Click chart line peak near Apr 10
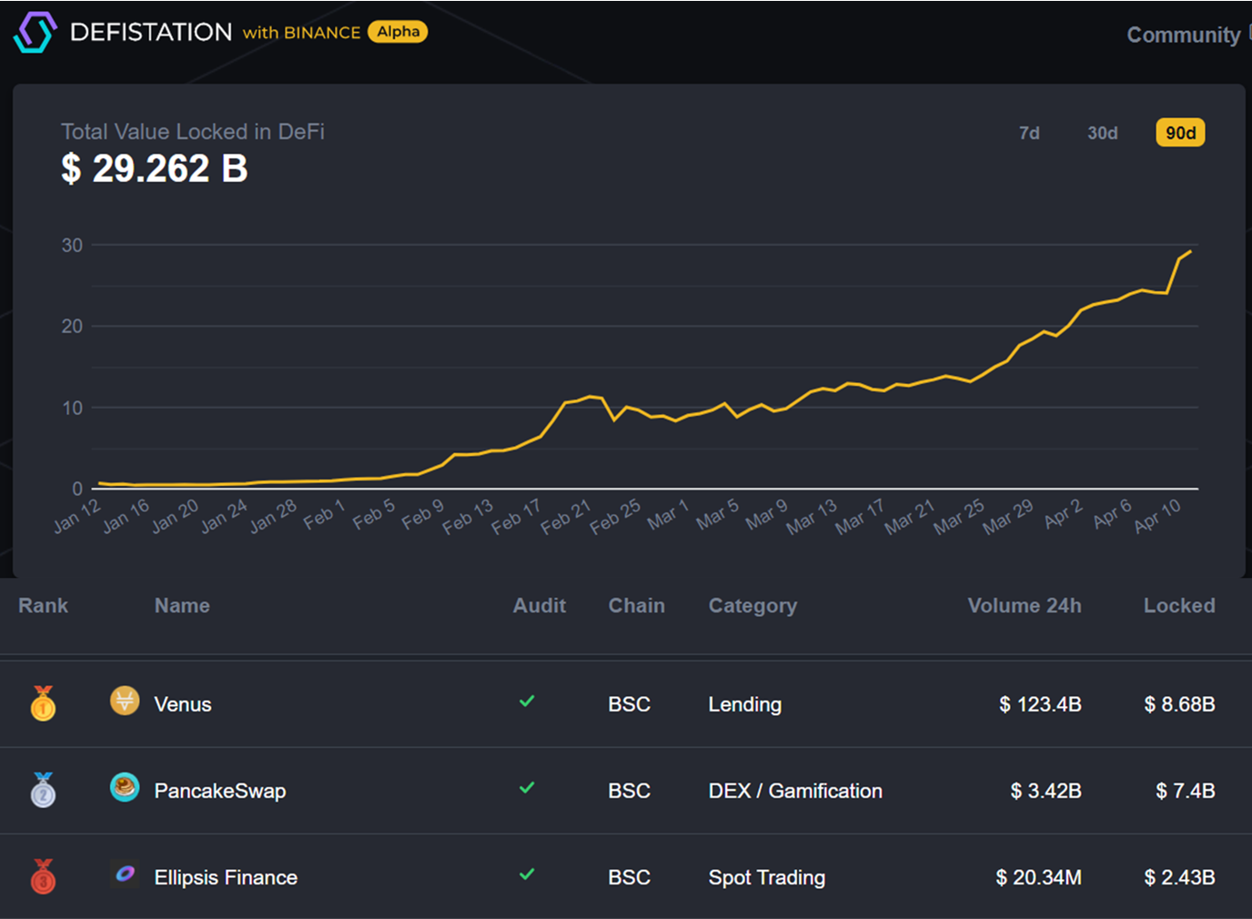The height and width of the screenshot is (919, 1252). click(1190, 251)
